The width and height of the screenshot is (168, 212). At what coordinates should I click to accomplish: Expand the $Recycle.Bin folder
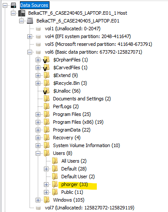coord(38,84)
